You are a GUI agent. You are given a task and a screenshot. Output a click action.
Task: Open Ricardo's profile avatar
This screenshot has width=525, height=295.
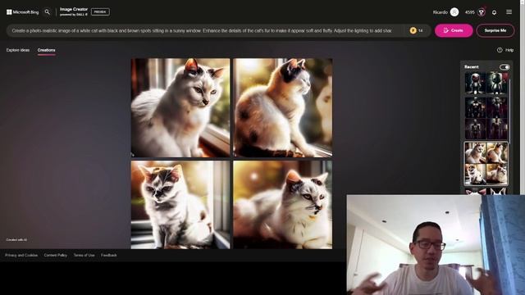click(x=454, y=12)
